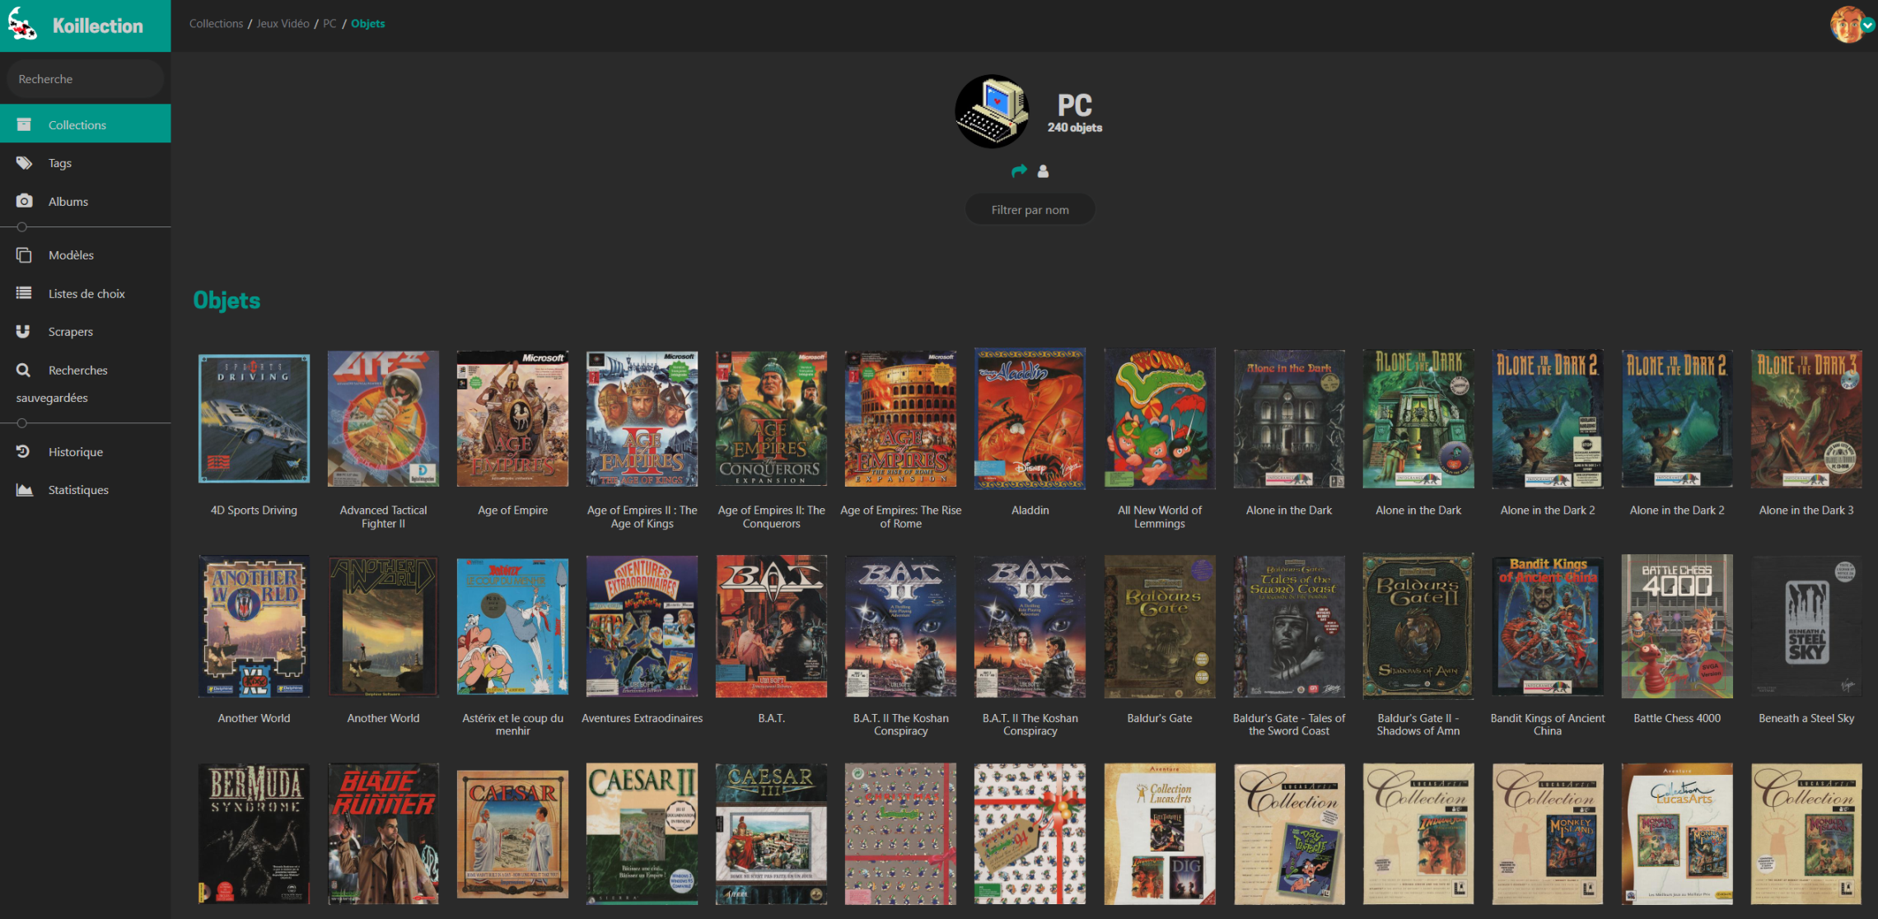The height and width of the screenshot is (919, 1878).
Task: Open Age of Empires II Age of Kings cover
Action: click(x=642, y=418)
